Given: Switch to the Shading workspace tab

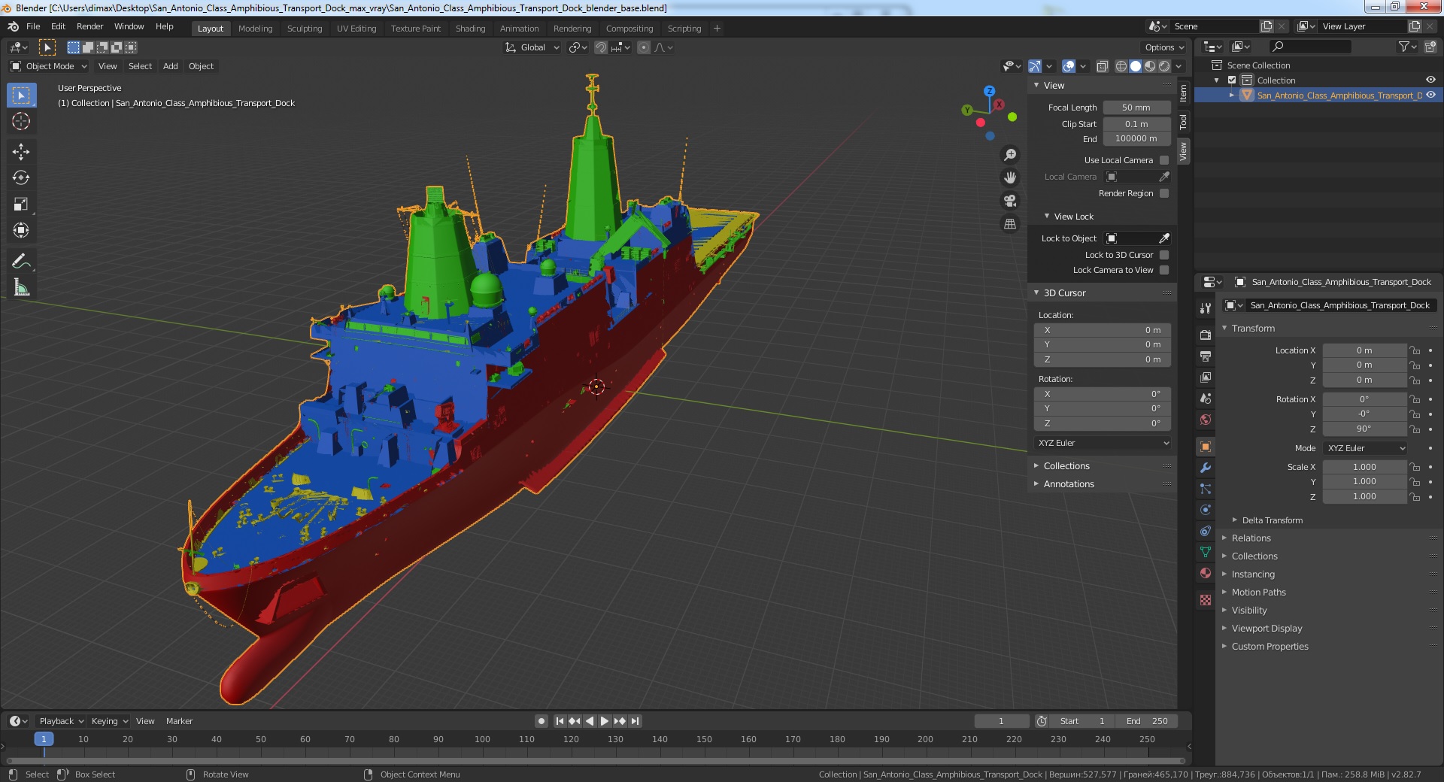Looking at the screenshot, I should [470, 29].
